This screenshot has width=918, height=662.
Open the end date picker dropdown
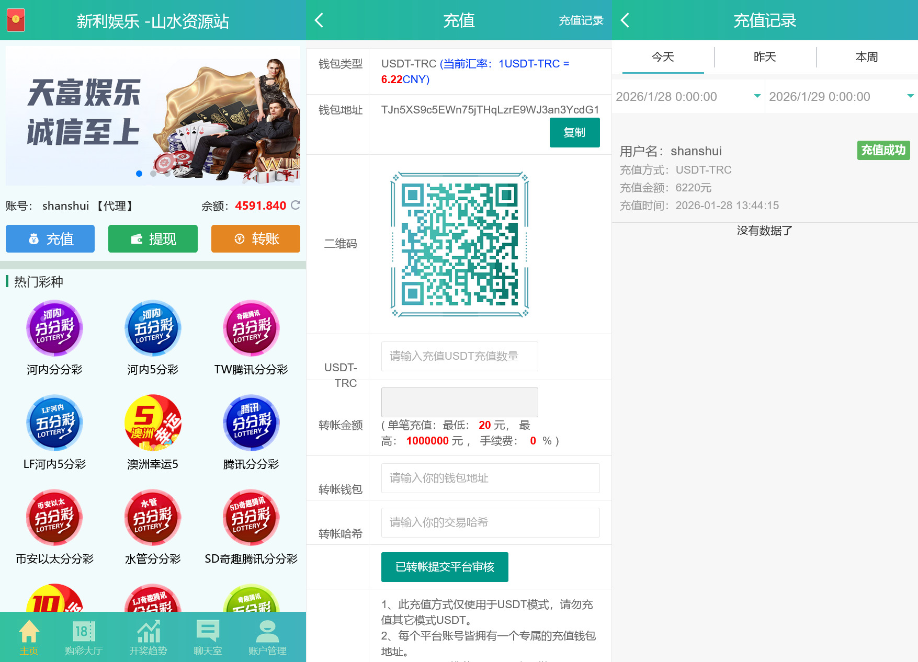[910, 96]
